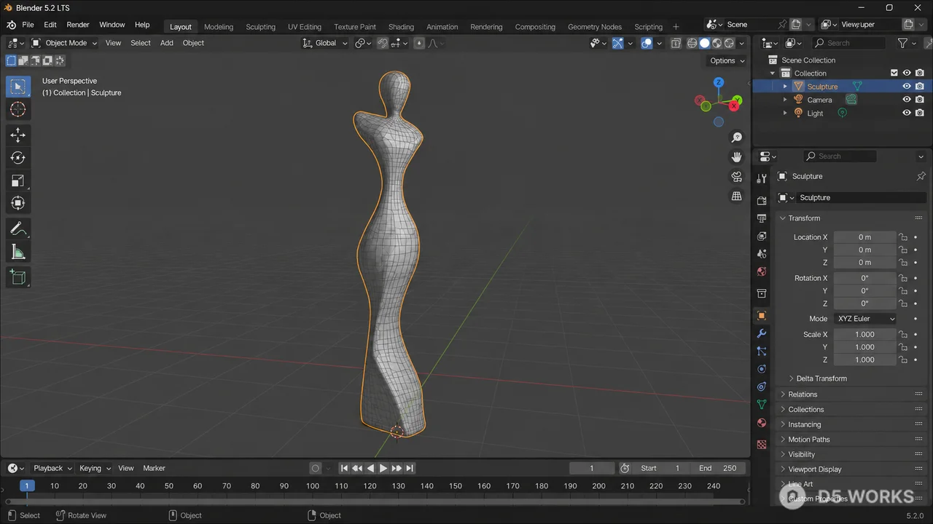Open the Physics properties tab

762,369
